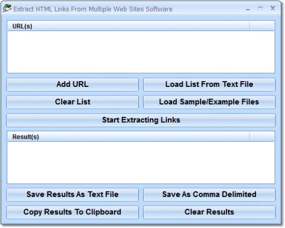Screen dimensions: 285x228
Task: Load Sample/Example Files
Action: [209, 102]
